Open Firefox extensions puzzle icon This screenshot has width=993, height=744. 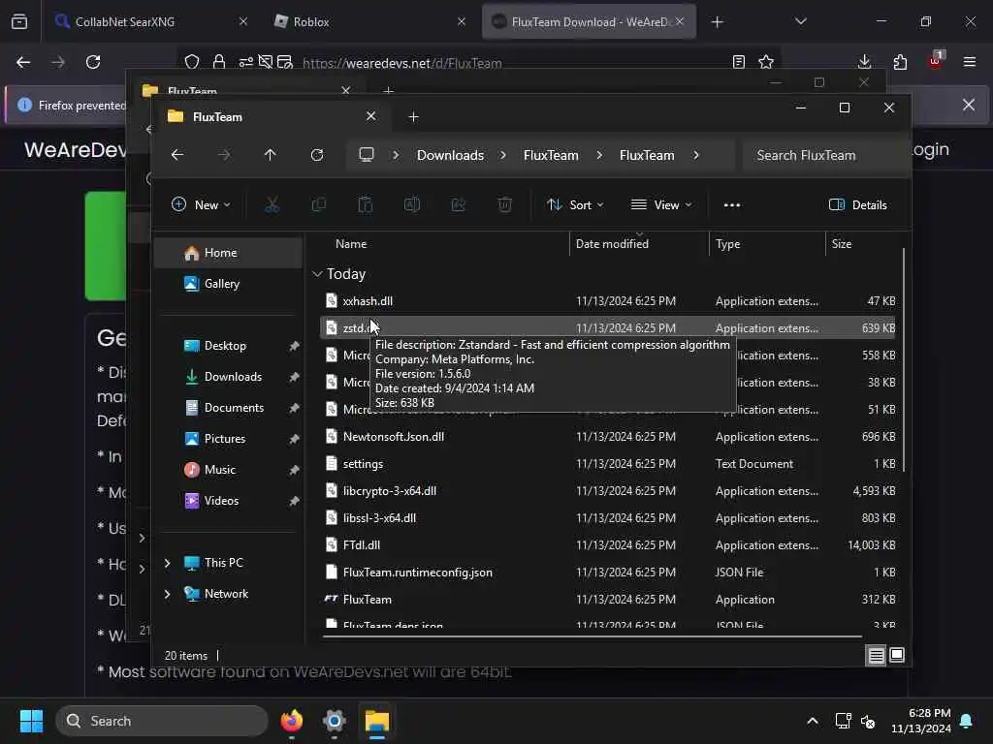coord(900,62)
